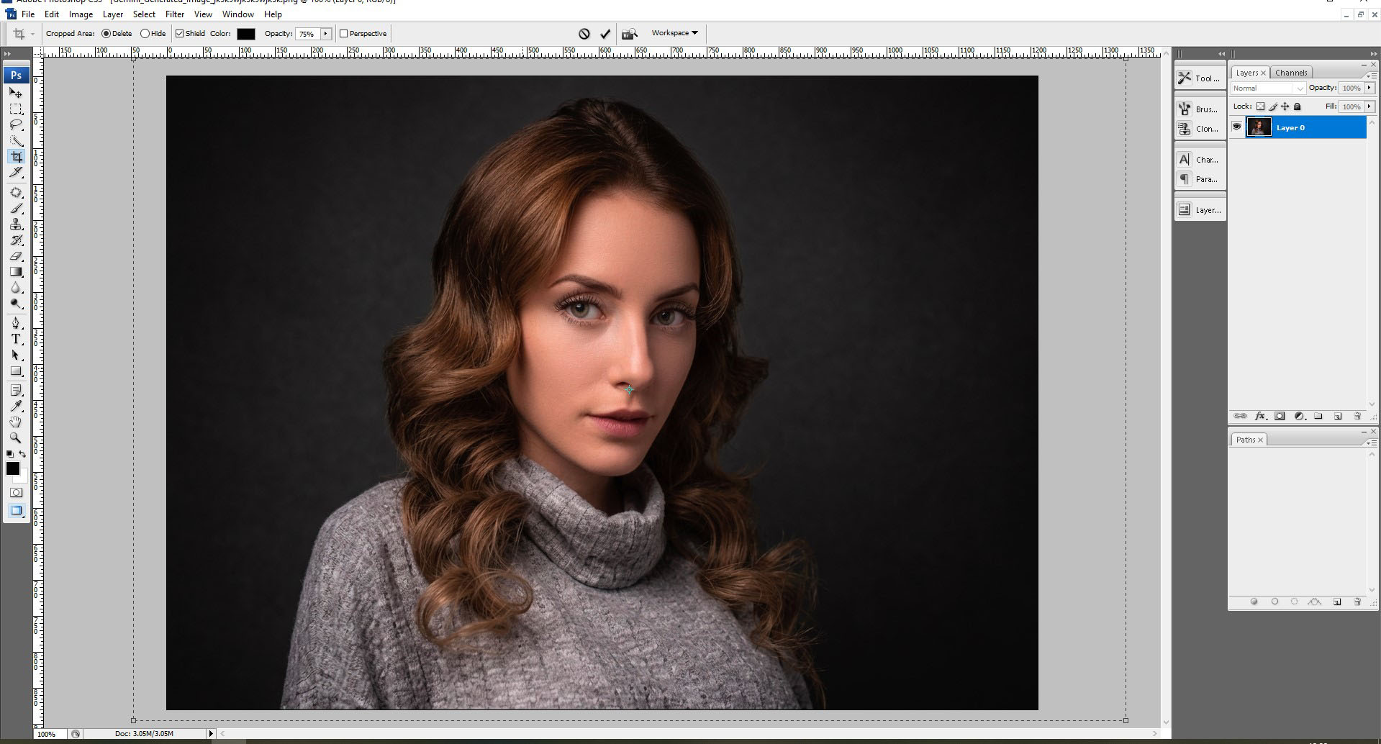Select the Hand tool
This screenshot has width=1381, height=744.
coord(16,422)
